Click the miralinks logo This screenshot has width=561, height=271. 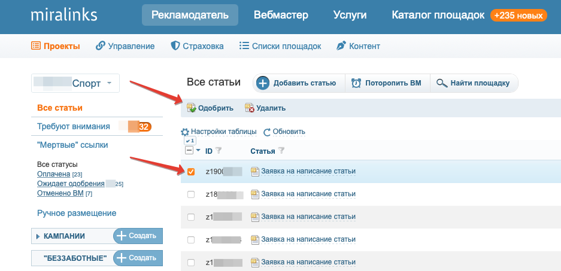pos(63,15)
